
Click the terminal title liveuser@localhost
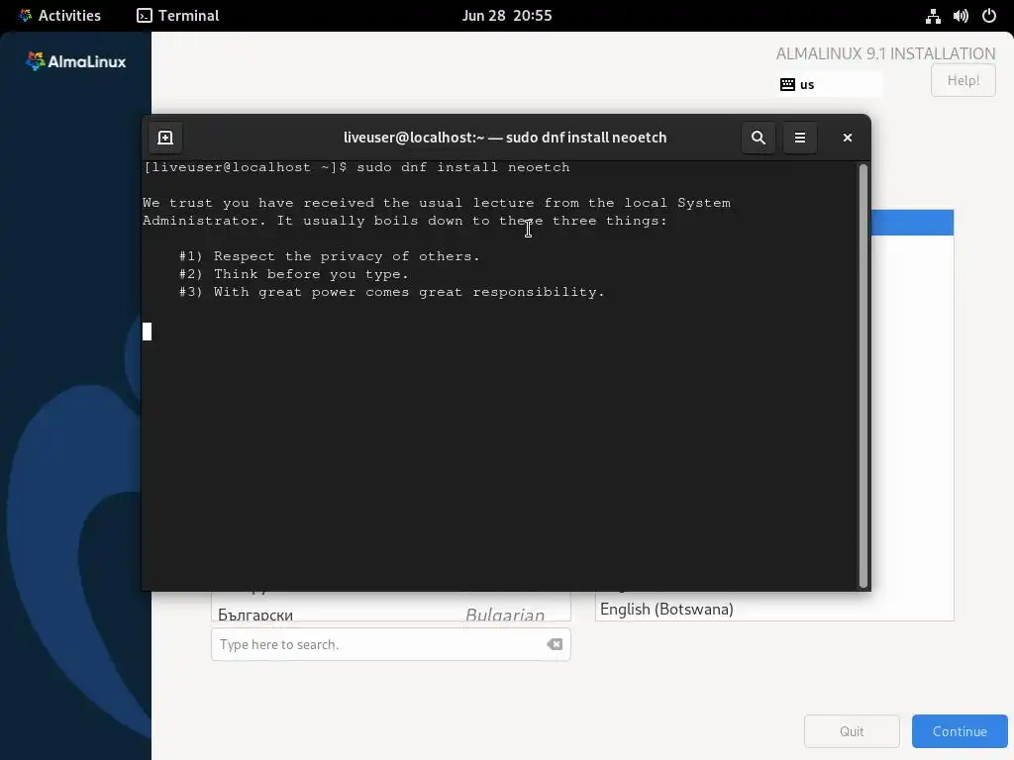pos(504,138)
